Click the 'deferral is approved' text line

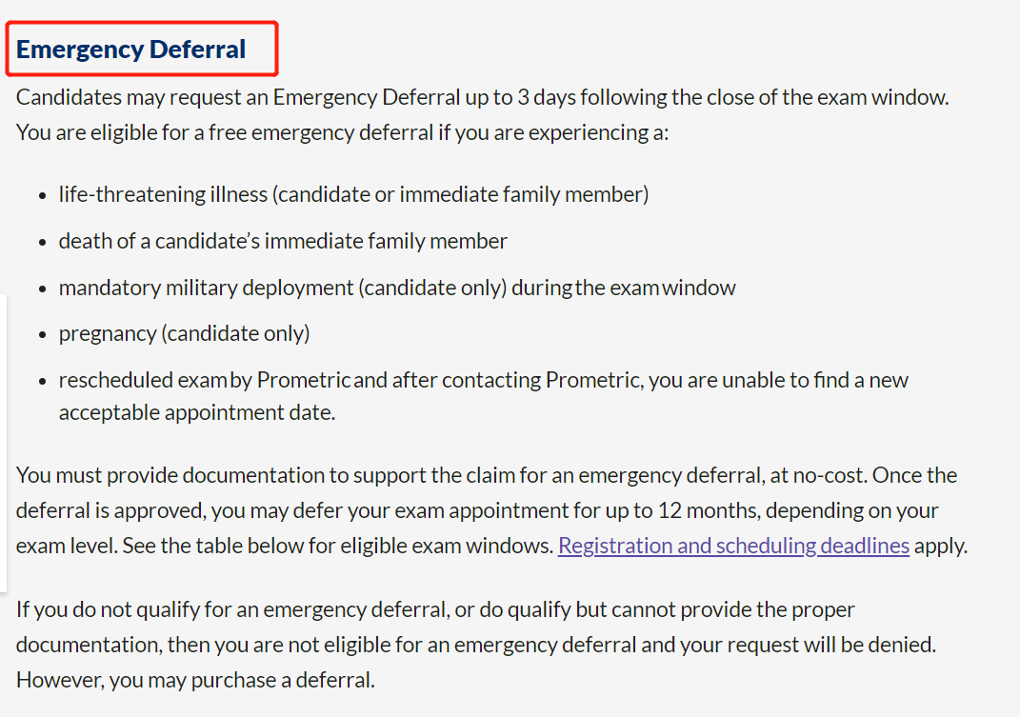(x=477, y=510)
